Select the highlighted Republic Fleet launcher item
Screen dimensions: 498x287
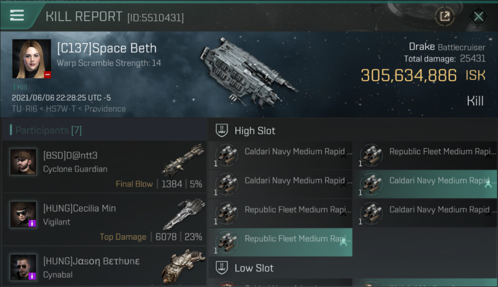(x=280, y=242)
